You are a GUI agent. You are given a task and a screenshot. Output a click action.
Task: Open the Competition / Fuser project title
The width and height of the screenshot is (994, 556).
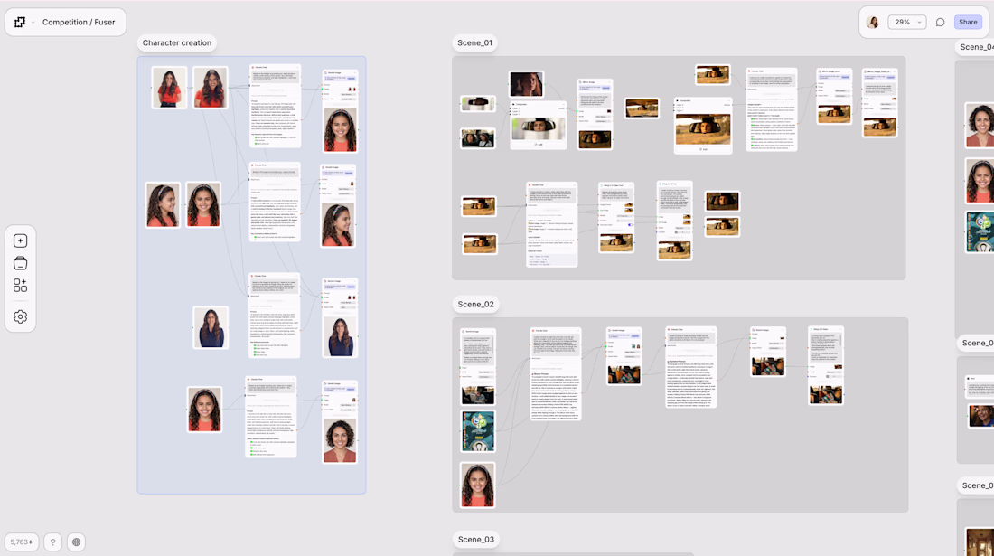tap(79, 23)
